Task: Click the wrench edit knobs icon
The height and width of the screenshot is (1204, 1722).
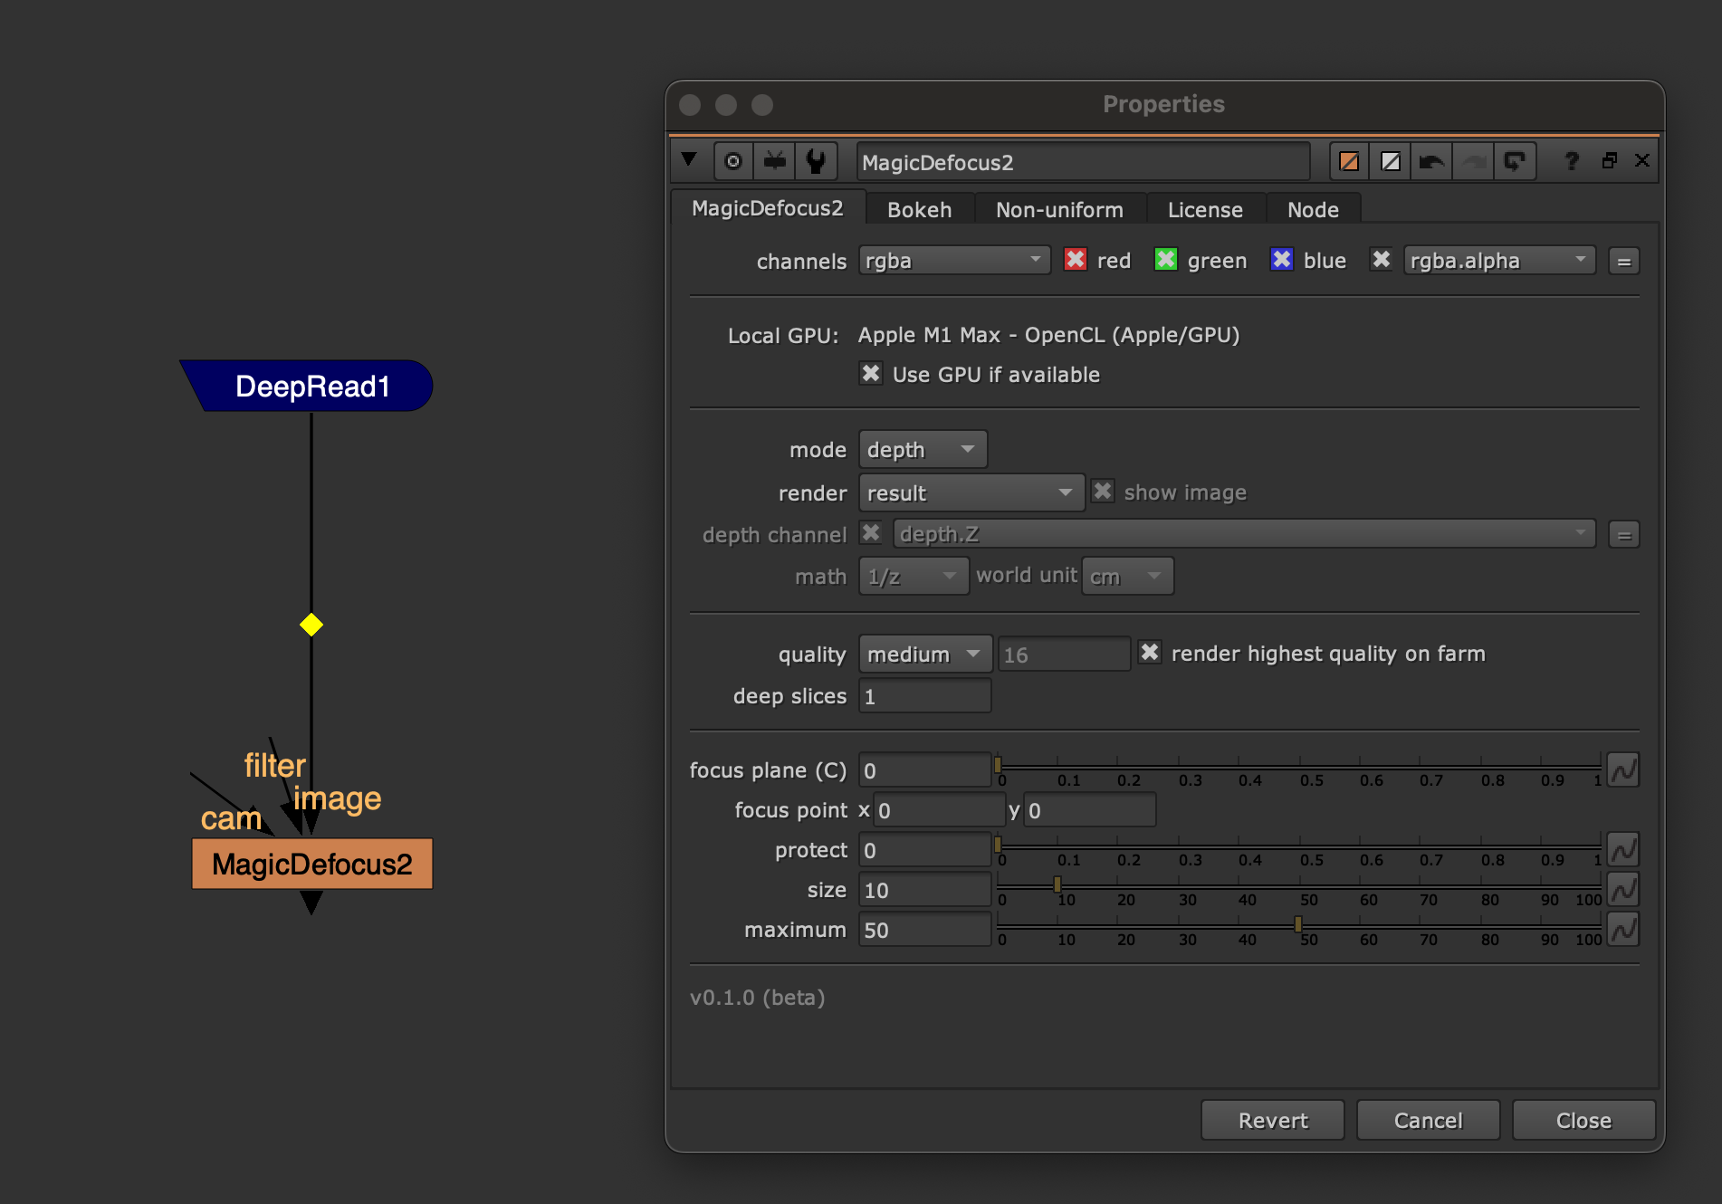Action: pyautogui.click(x=816, y=162)
